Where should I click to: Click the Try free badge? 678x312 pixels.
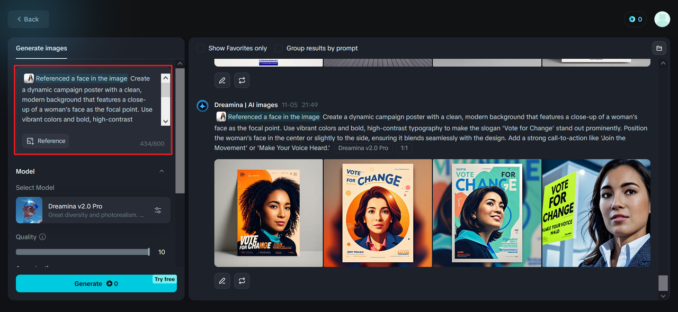165,279
